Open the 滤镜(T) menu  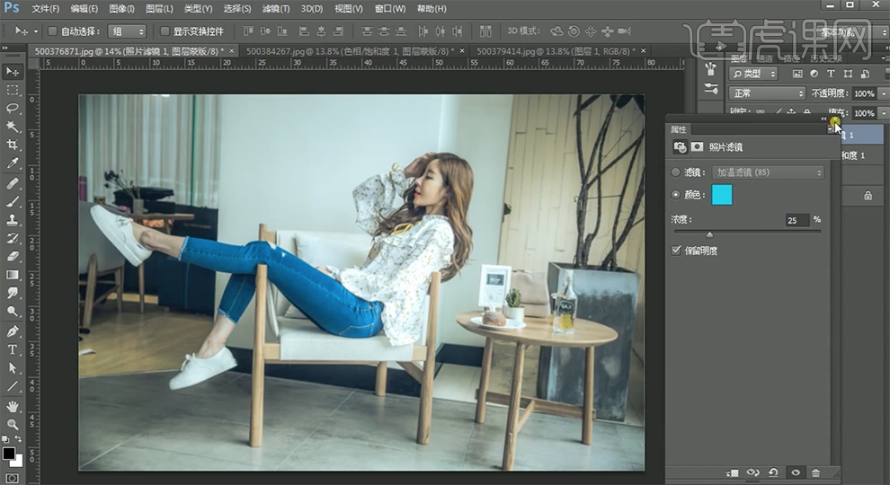pos(275,9)
